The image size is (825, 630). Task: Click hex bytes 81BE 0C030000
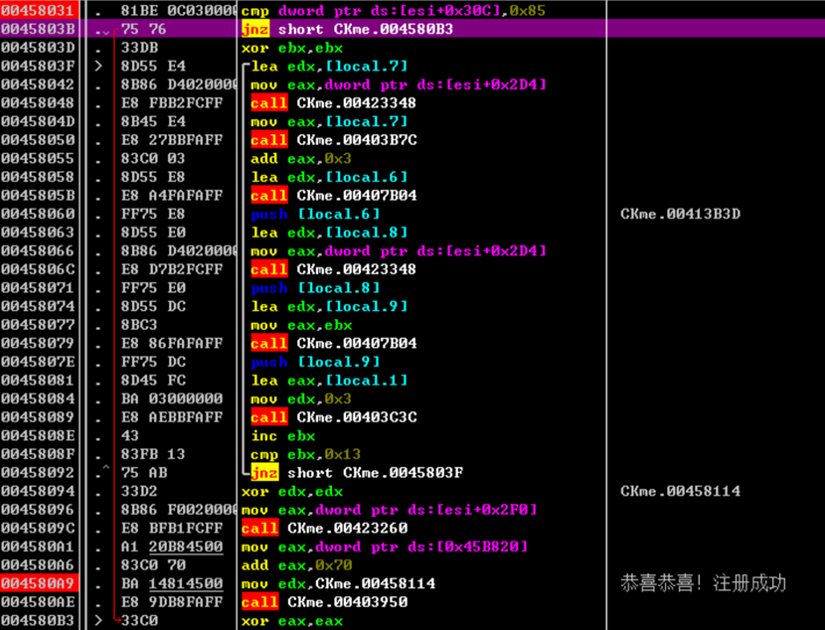[178, 11]
